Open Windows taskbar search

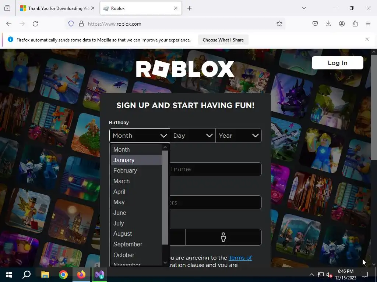[x=27, y=275]
